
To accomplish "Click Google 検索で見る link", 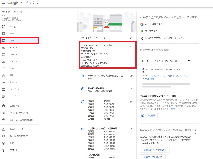I will 154,24.
